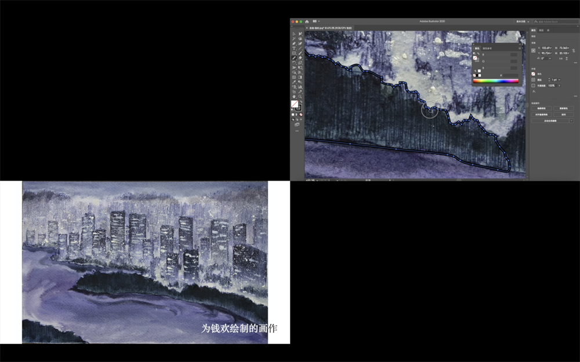The image size is (580, 362).
Task: Activate the Gradient tool
Action: [x=300, y=77]
